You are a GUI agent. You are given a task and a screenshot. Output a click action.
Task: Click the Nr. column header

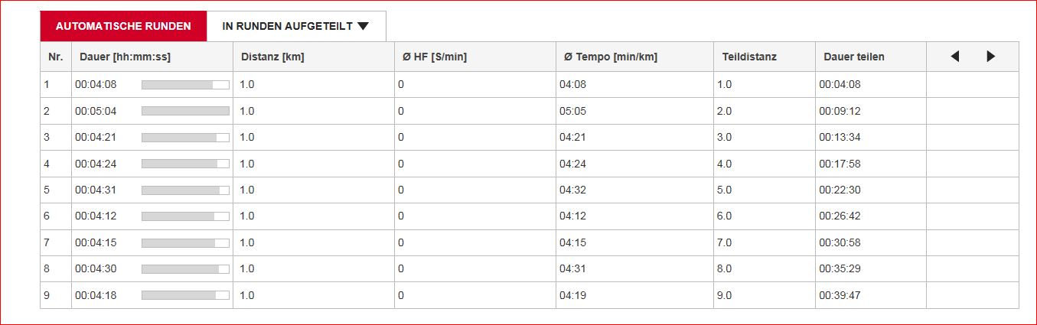pyautogui.click(x=55, y=57)
